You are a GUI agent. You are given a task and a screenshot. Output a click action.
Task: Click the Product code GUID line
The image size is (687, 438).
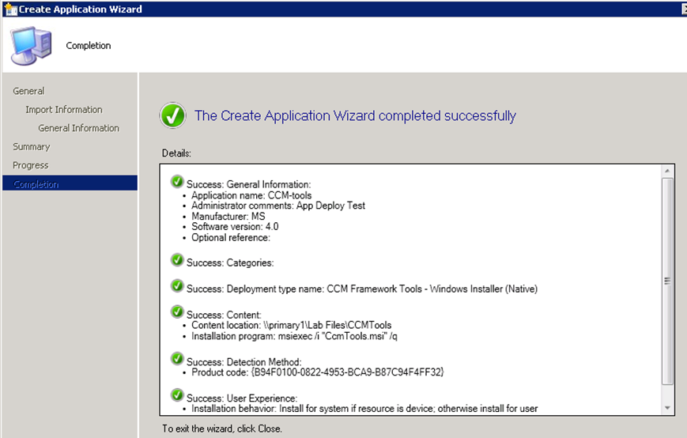(x=318, y=372)
